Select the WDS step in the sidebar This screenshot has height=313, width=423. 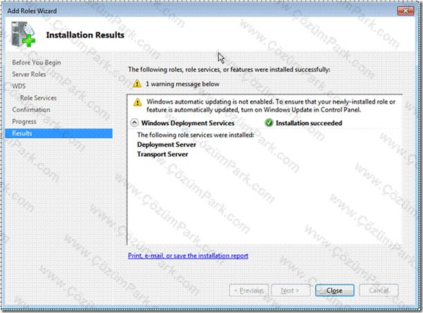coord(19,86)
